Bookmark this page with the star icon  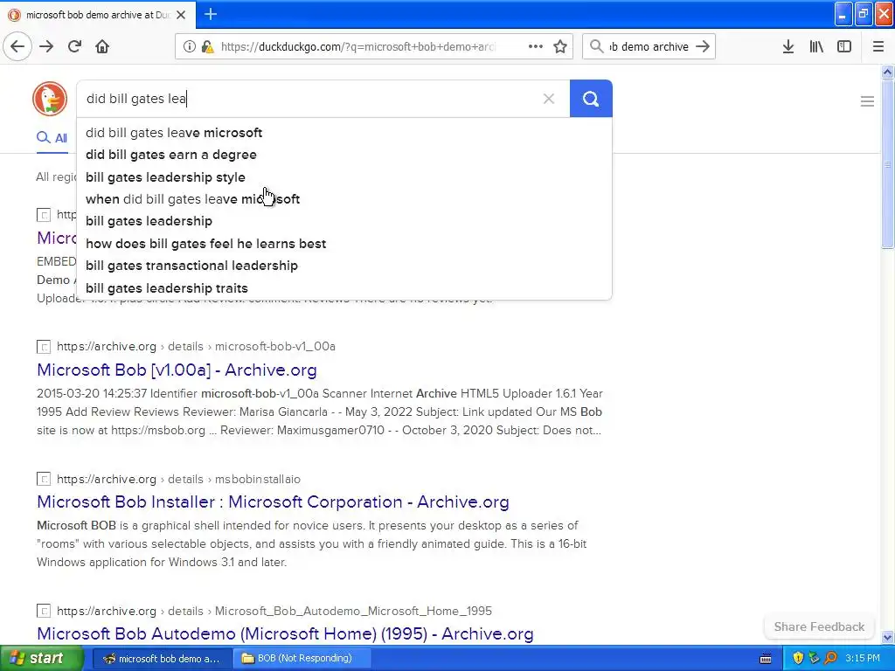[x=560, y=46]
